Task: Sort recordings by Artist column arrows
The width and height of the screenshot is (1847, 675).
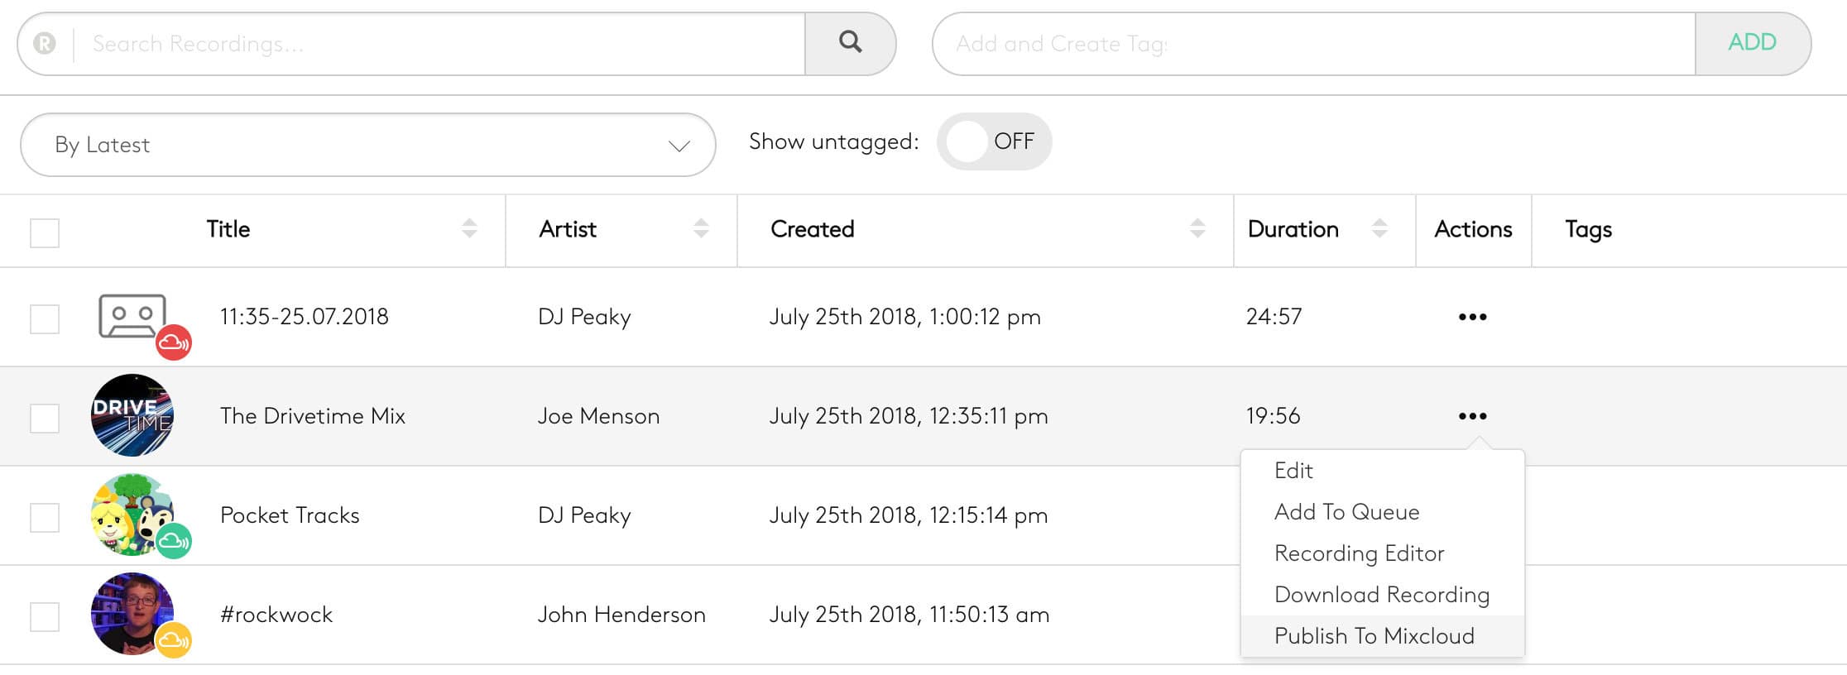Action: click(x=701, y=229)
